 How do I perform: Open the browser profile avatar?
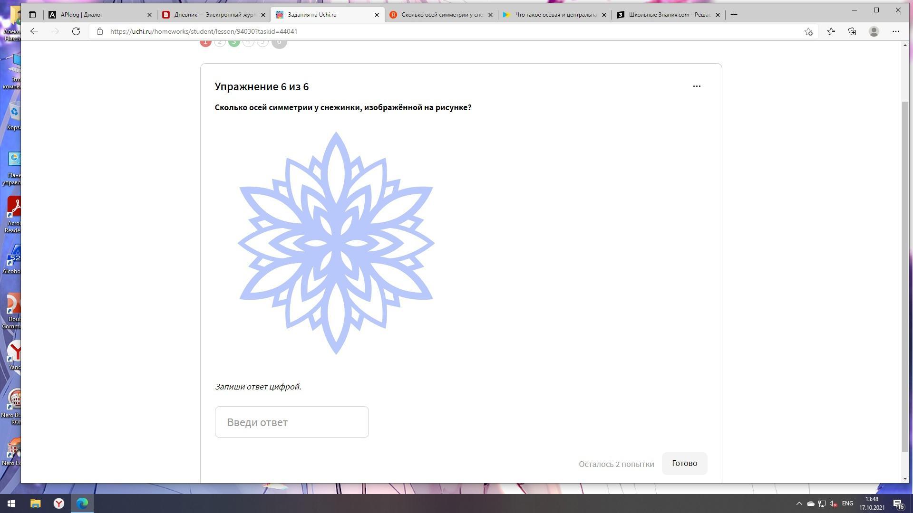(x=874, y=31)
